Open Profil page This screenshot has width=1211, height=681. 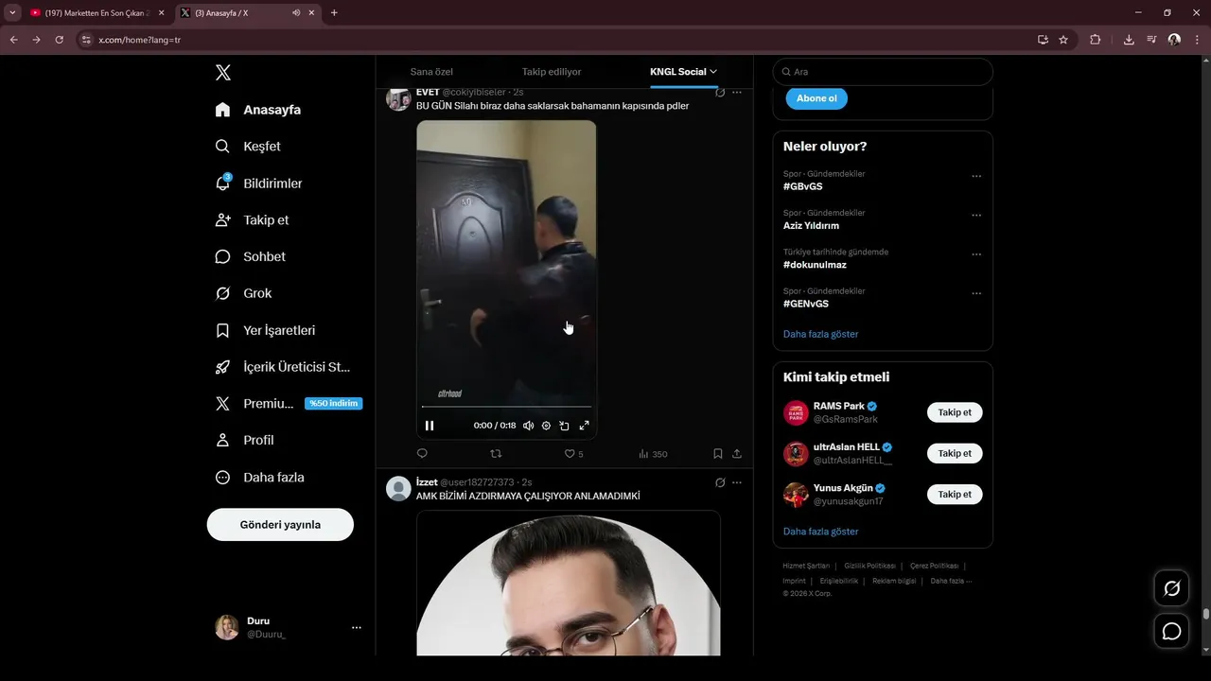tap(244, 440)
